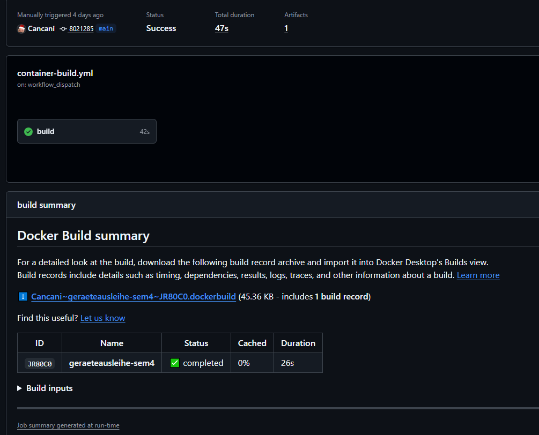Click the 42s build job duration
This screenshot has width=539, height=435.
[x=145, y=131]
